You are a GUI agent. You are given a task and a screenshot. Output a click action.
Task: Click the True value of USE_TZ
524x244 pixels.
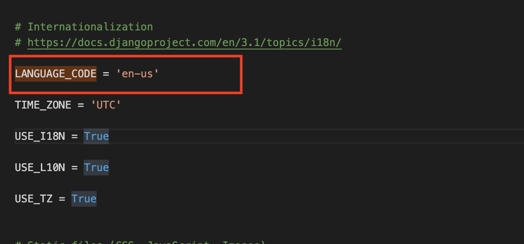point(84,199)
